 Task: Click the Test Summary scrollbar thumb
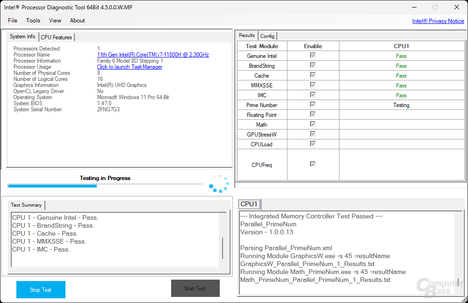point(223,248)
